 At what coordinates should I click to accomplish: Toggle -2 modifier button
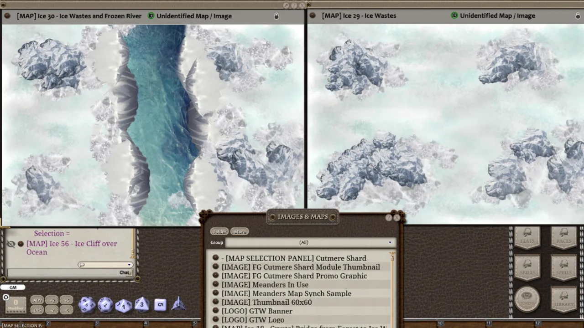click(52, 310)
